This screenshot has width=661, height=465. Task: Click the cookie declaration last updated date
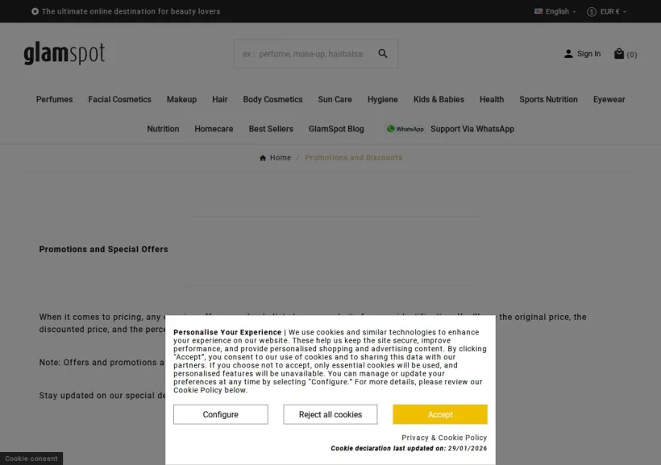click(468, 449)
